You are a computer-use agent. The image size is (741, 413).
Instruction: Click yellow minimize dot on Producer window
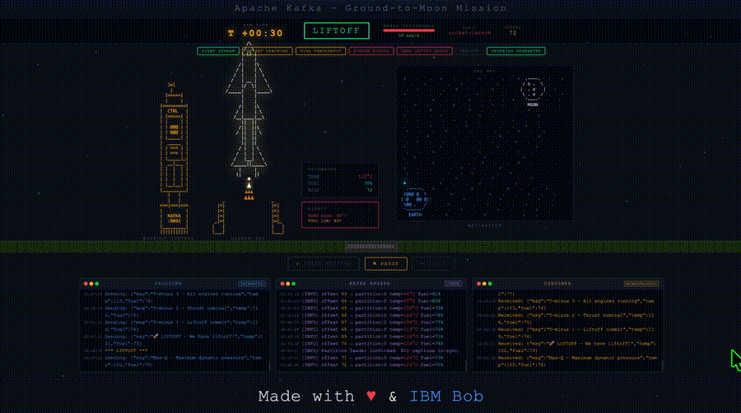coord(91,284)
